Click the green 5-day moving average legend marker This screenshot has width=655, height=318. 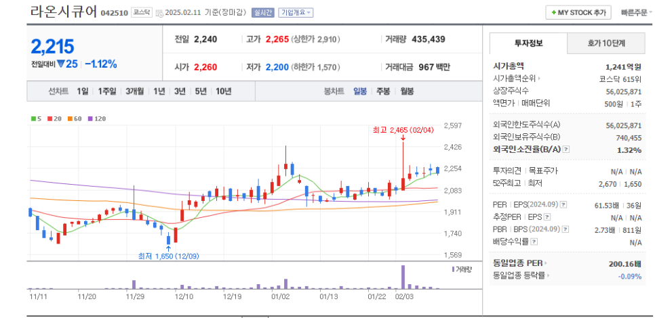[x=33, y=119]
